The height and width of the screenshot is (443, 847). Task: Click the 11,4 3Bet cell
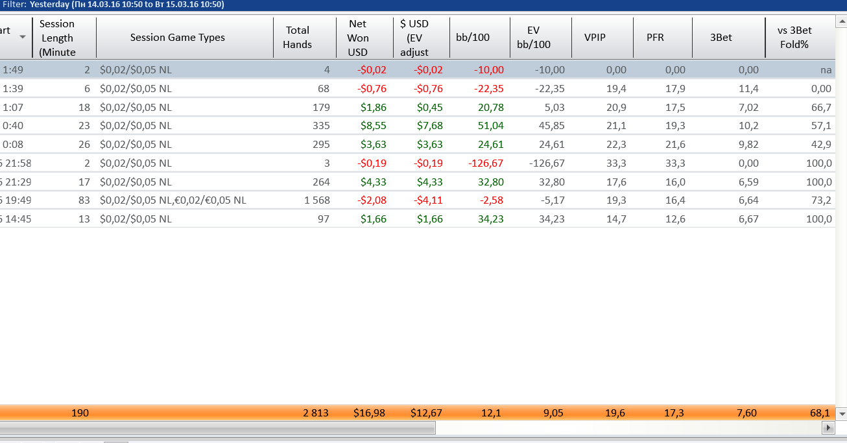point(748,89)
